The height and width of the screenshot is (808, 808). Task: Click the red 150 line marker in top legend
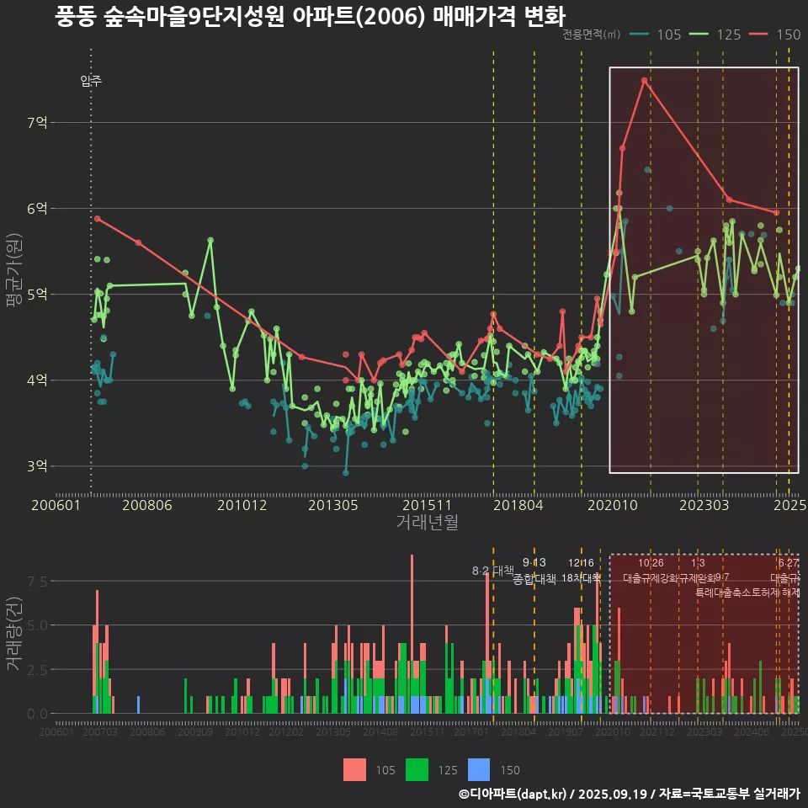coord(758,35)
